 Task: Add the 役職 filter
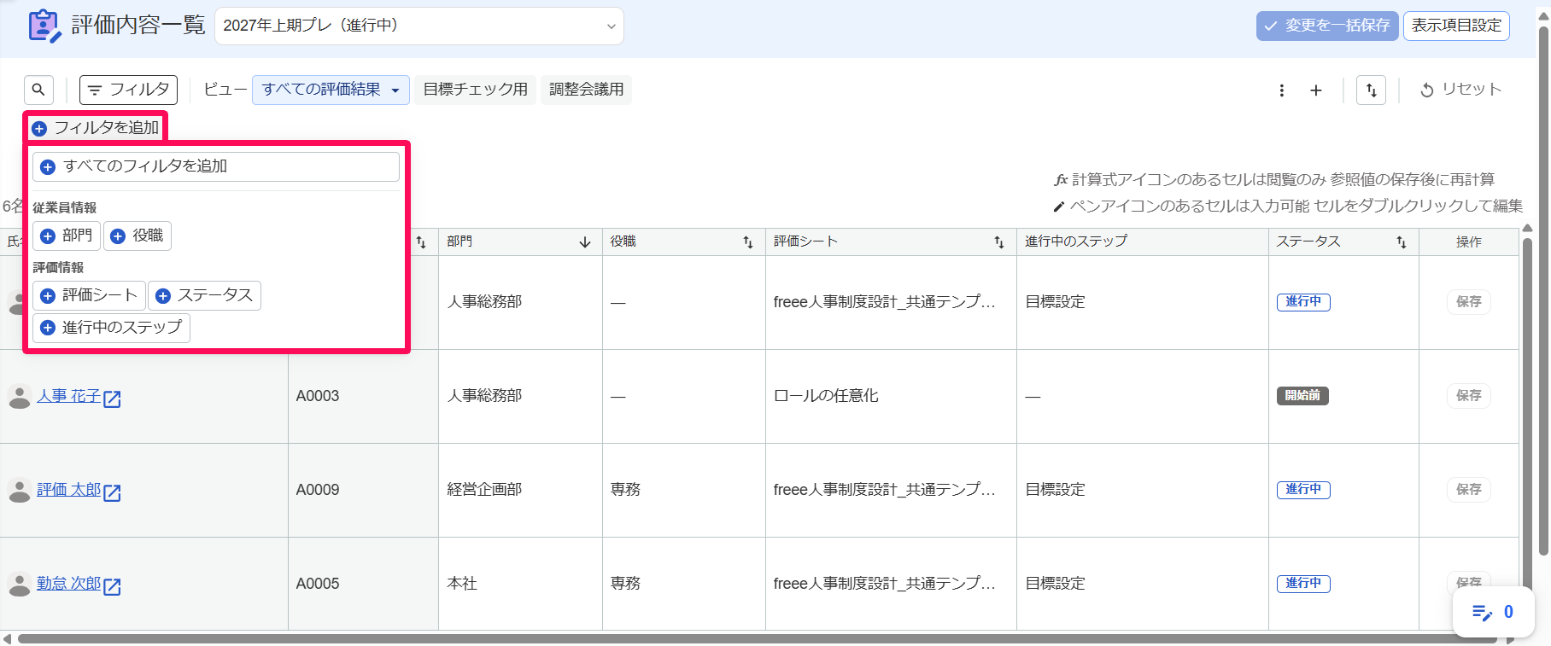click(138, 236)
